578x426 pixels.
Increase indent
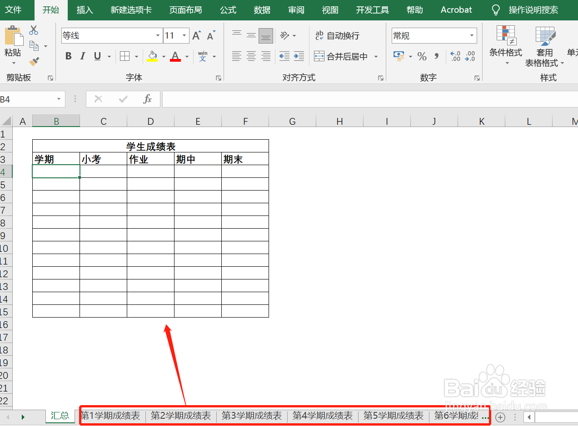[299, 56]
